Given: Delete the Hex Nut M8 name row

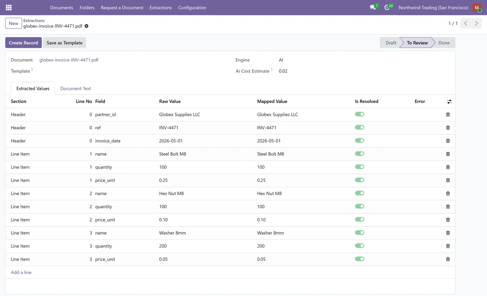Looking at the screenshot, I should 448,193.
